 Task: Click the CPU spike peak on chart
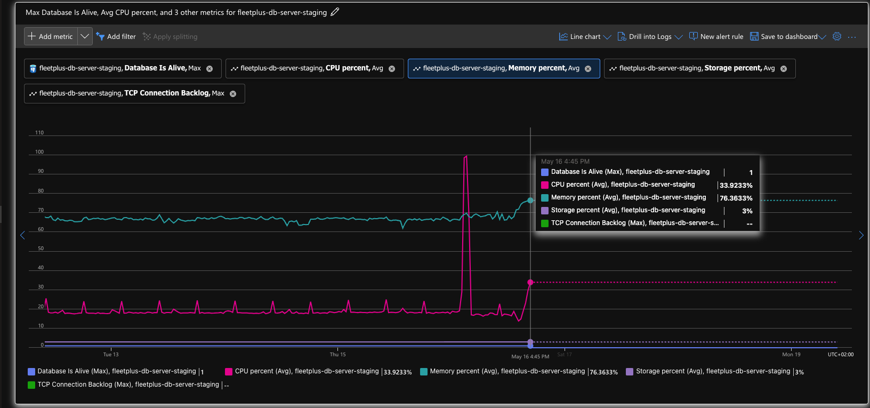click(x=466, y=157)
